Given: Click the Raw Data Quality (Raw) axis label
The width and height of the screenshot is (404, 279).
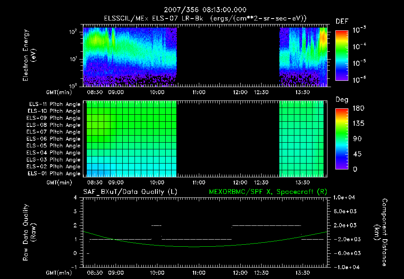Looking at the screenshot, I should click(x=29, y=232).
